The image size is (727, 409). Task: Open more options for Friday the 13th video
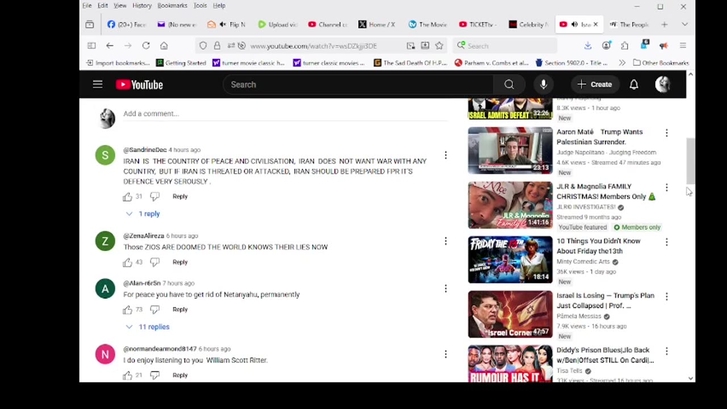[667, 242]
